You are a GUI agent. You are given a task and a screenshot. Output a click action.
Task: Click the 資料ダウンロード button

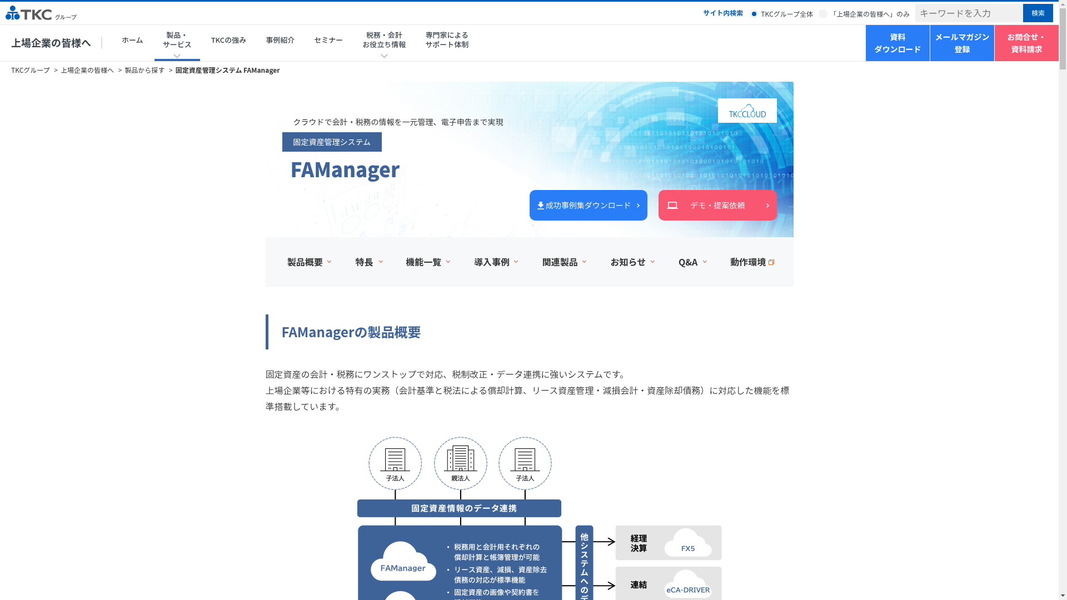[x=897, y=43]
